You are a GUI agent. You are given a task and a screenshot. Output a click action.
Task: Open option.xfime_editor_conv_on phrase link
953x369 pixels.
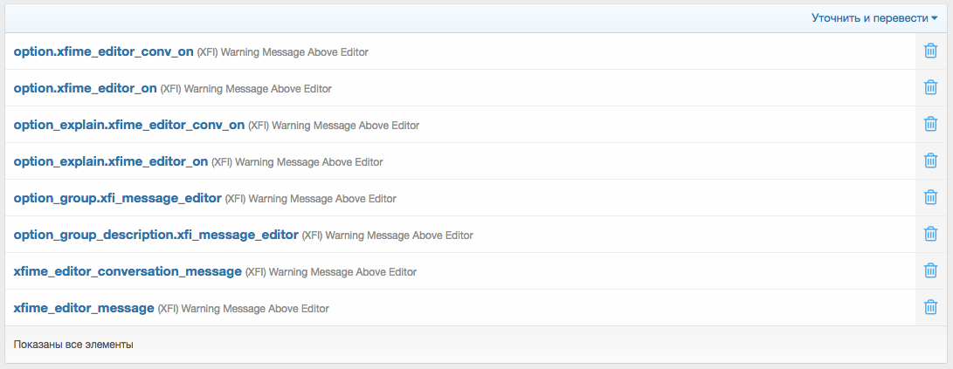103,51
